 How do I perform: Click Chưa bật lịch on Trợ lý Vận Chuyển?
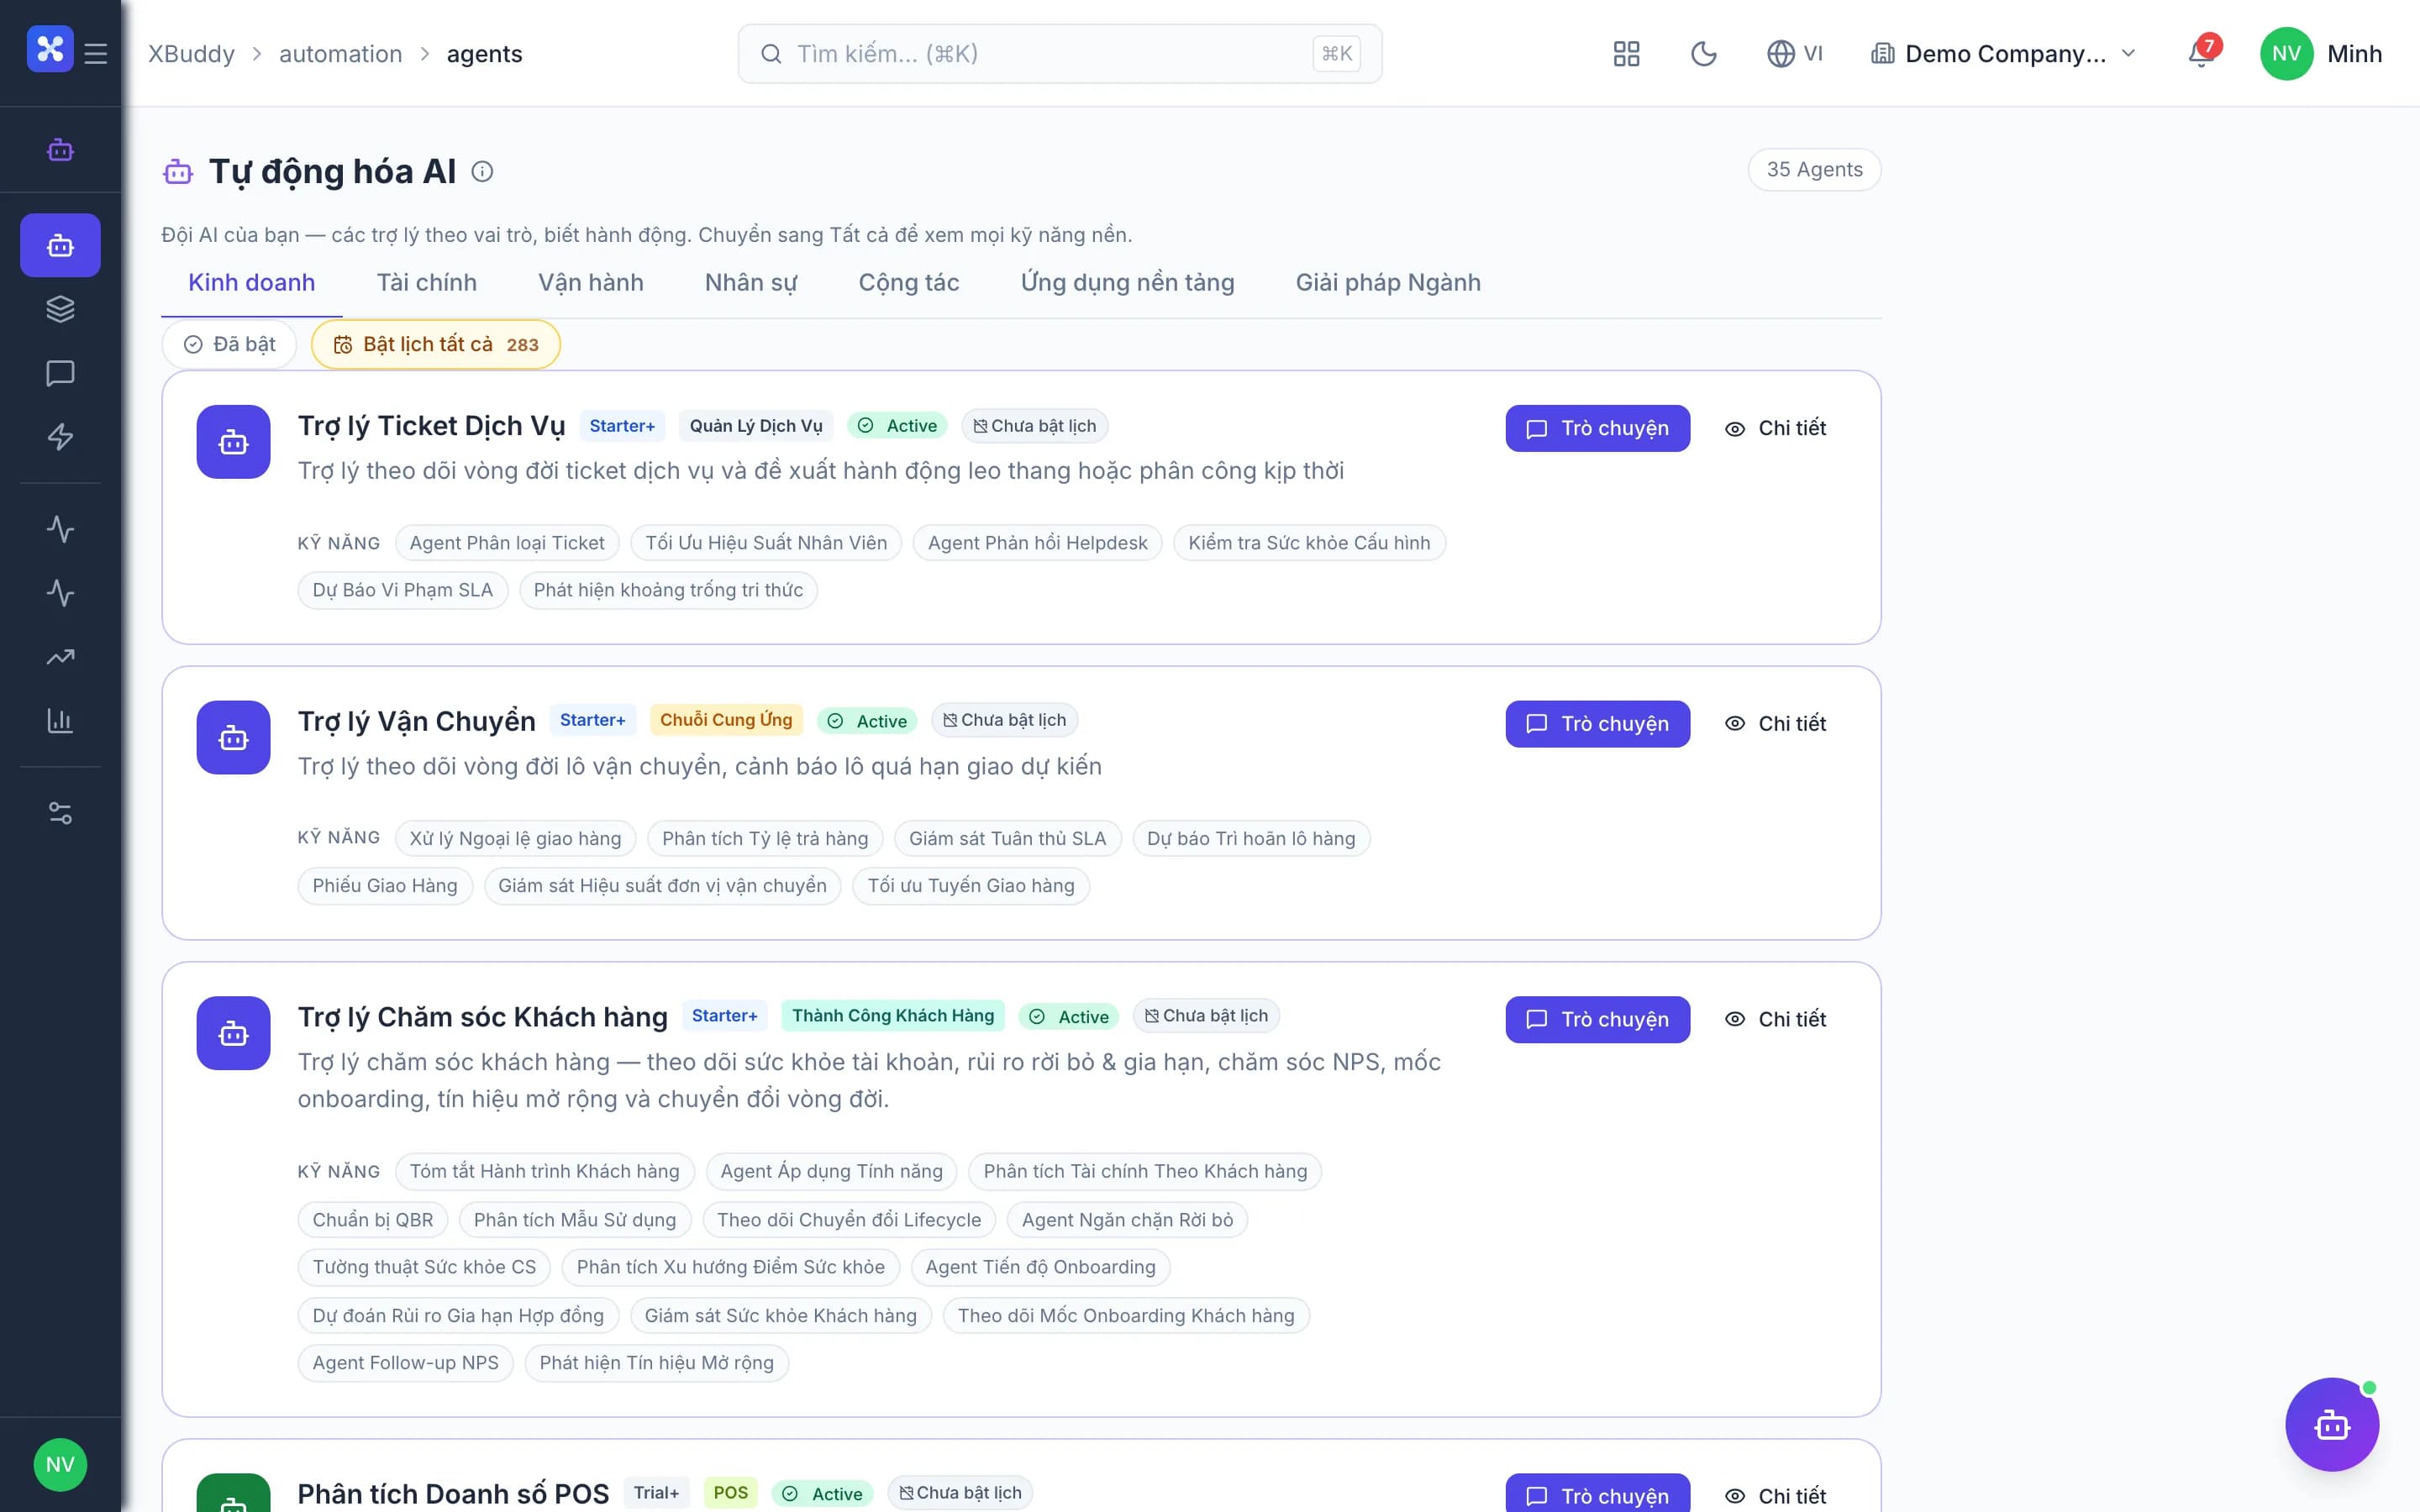[x=1005, y=720]
